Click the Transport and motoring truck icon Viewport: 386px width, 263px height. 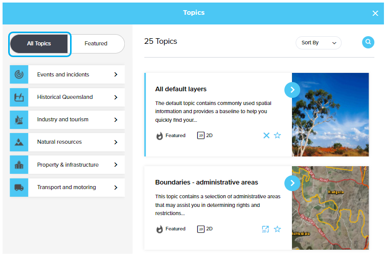coord(19,188)
